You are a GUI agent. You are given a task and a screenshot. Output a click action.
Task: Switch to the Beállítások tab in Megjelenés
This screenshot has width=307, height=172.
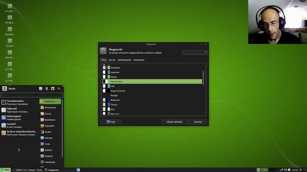(139, 60)
